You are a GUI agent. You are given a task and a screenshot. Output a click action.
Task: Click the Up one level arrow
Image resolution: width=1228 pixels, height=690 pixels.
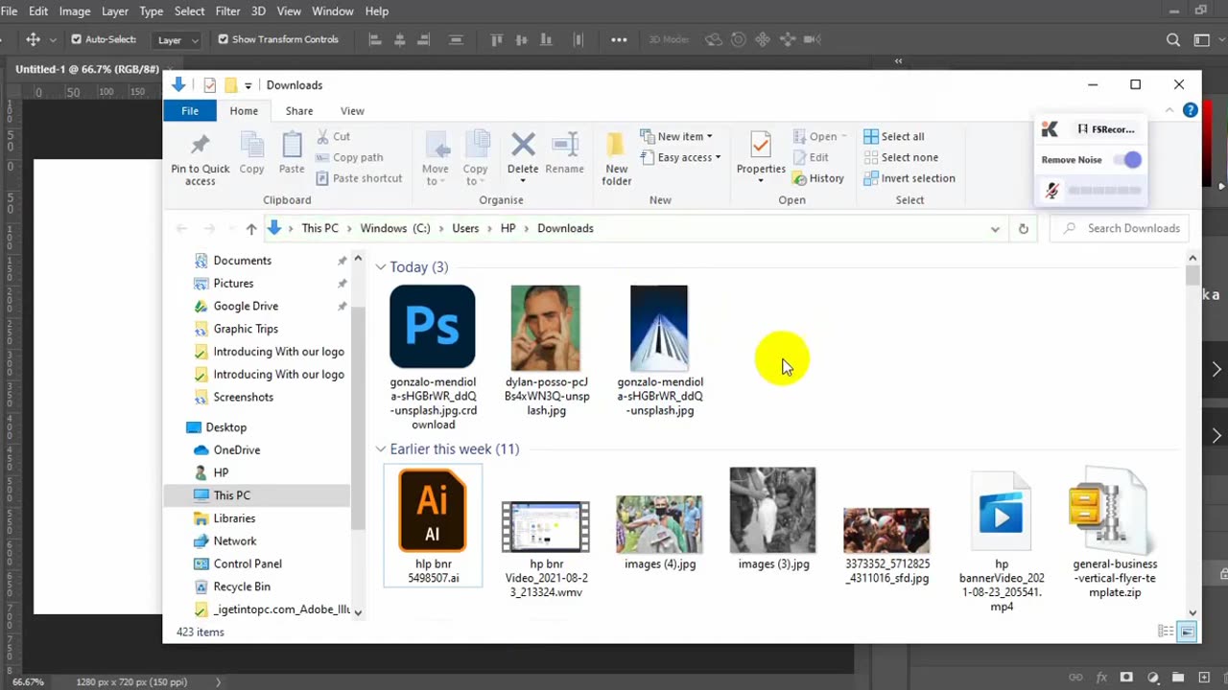251,228
